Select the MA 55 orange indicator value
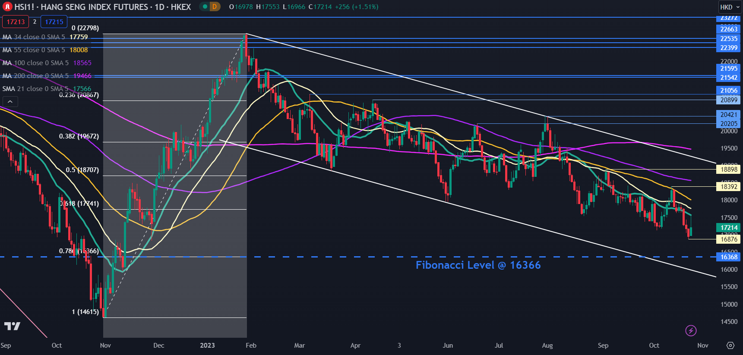Screen dimensions: 743x355 point(79,50)
